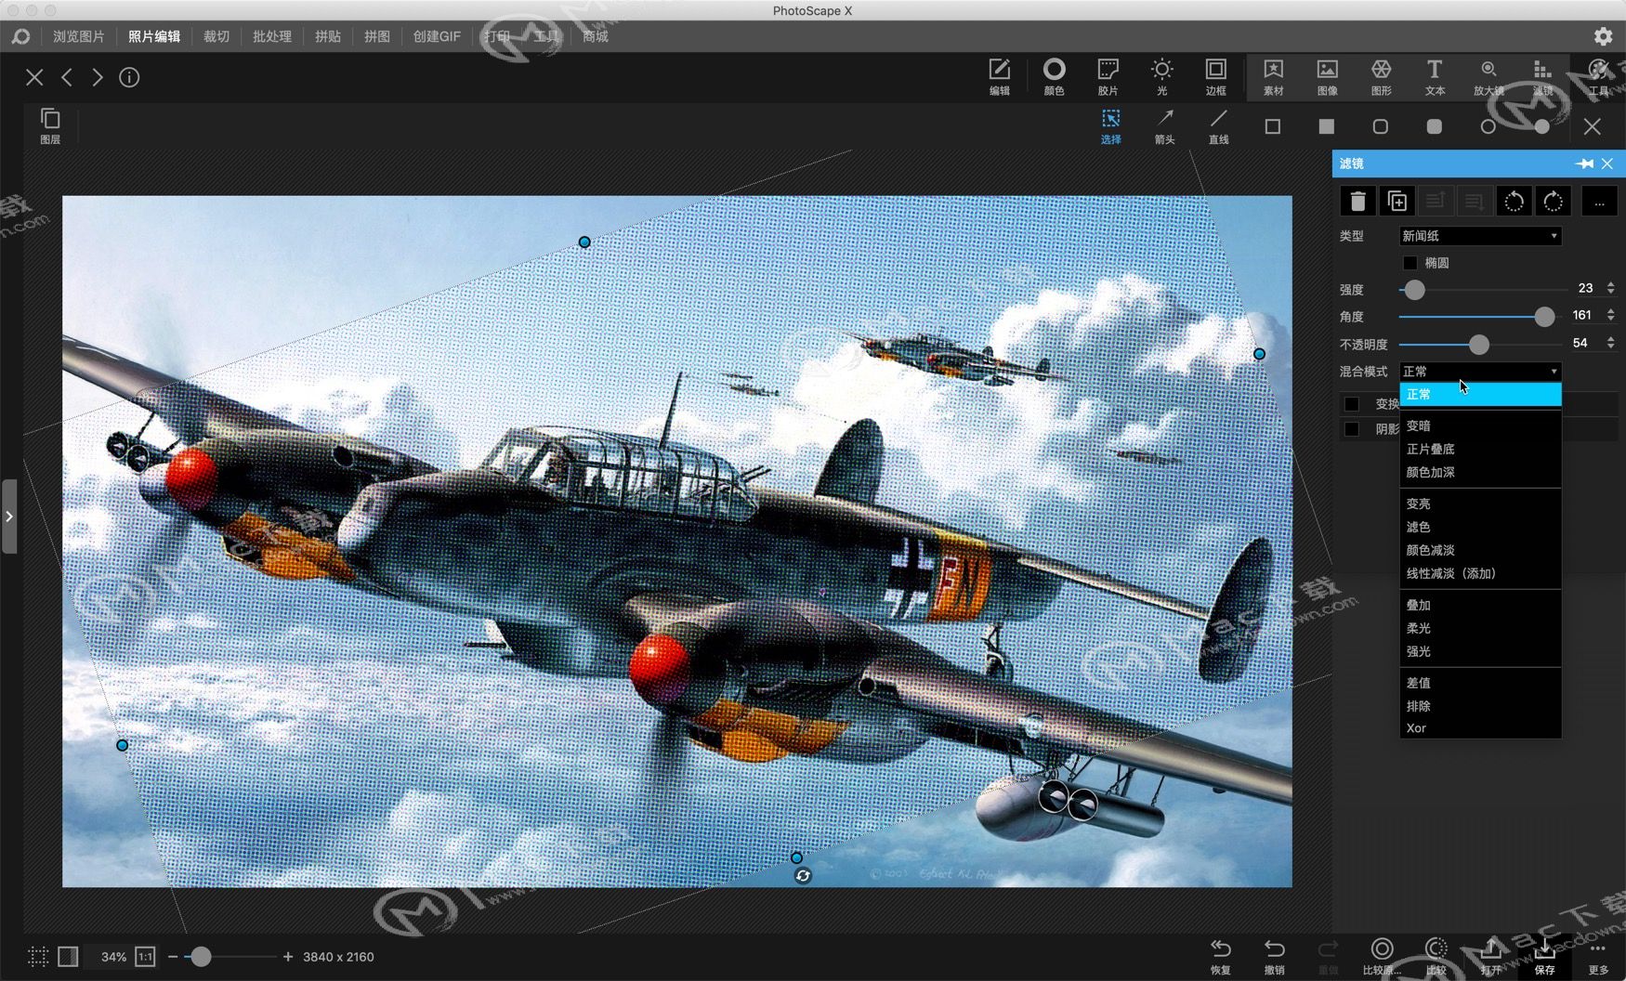The image size is (1626, 981).
Task: Choose Xor blend mode
Action: click(1480, 728)
